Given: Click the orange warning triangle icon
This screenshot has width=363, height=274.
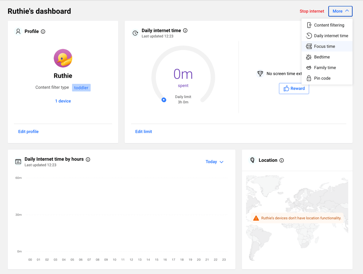Looking at the screenshot, I should pyautogui.click(x=256, y=218).
